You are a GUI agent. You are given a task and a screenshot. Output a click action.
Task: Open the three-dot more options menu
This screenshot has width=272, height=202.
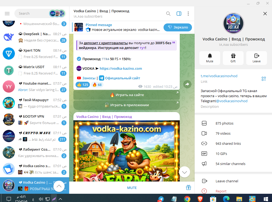[188, 14]
